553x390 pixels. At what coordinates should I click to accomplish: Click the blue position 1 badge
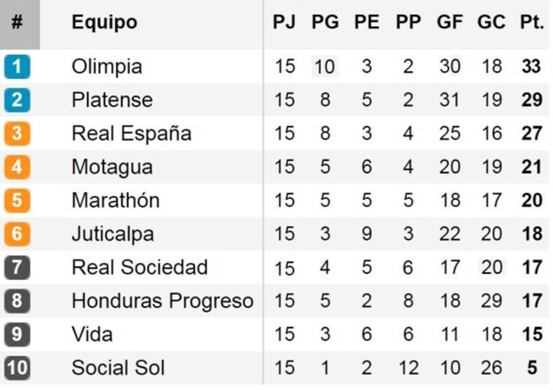point(17,66)
